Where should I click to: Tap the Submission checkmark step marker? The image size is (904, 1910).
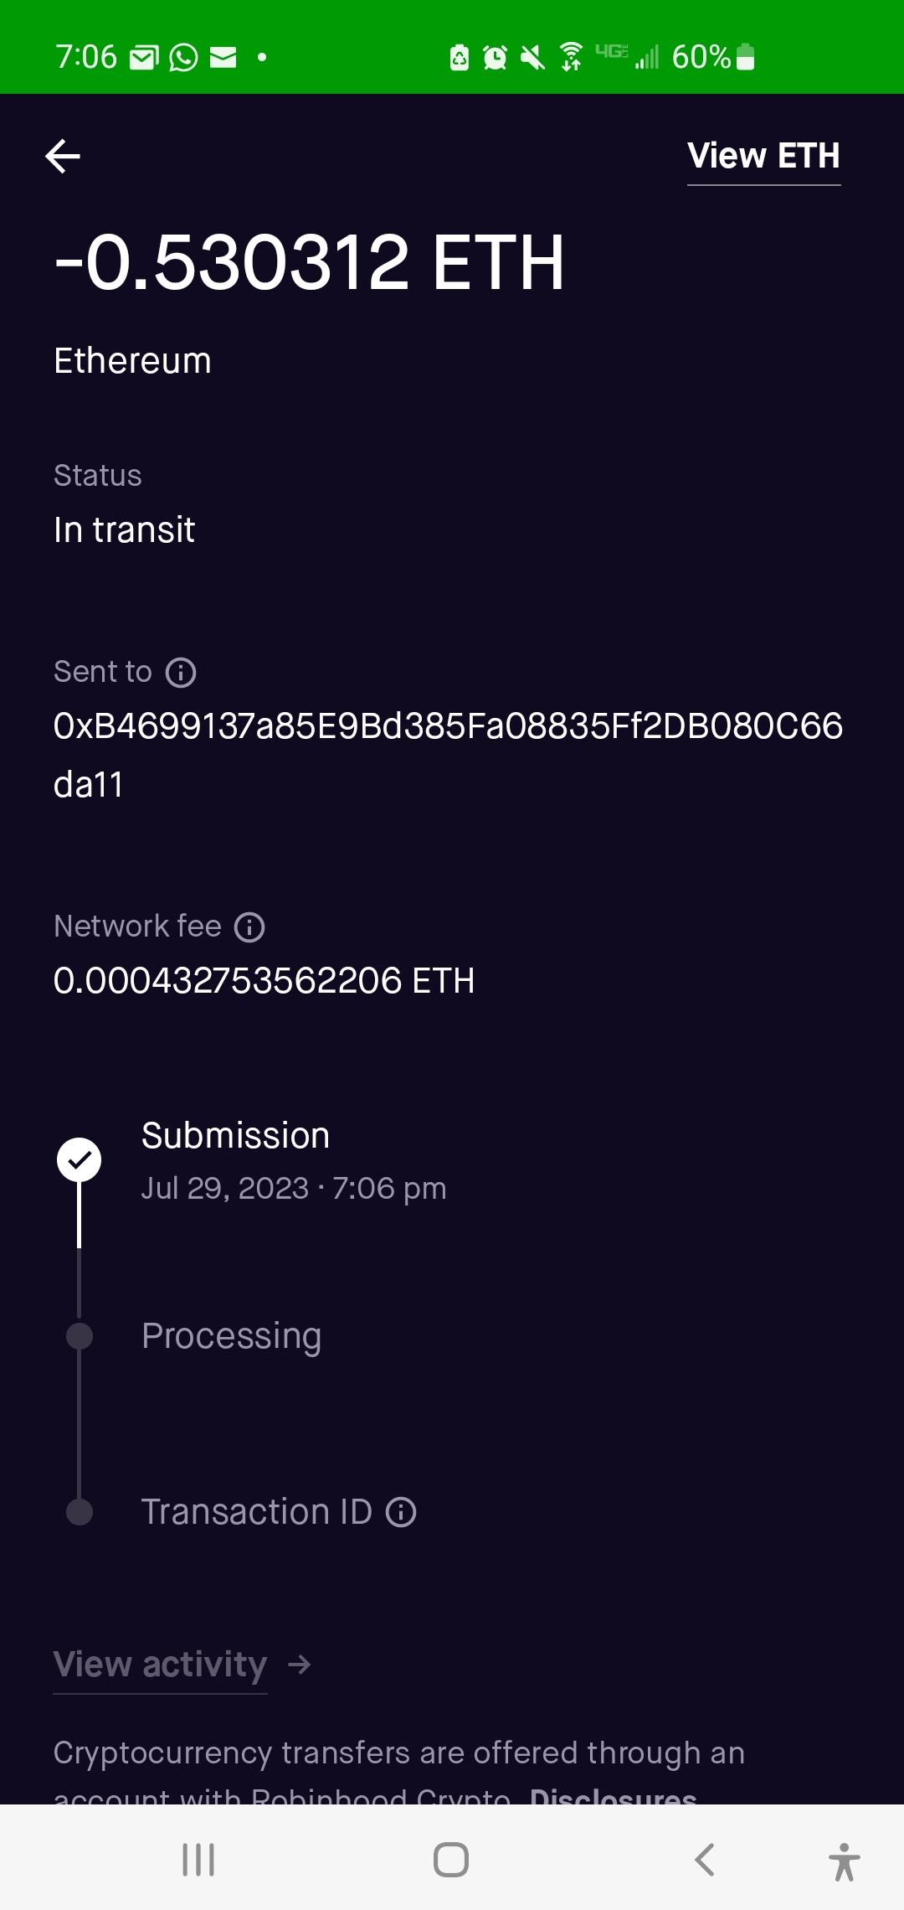click(79, 1160)
